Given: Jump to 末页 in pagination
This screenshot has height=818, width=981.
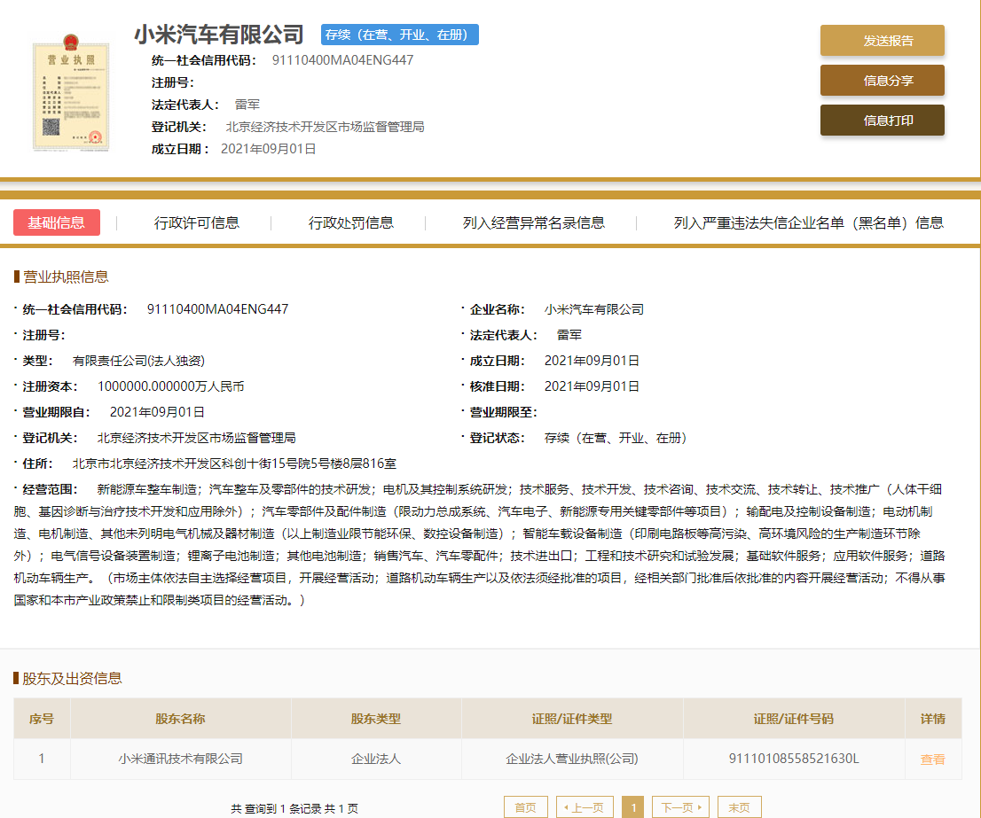Looking at the screenshot, I should pyautogui.click(x=740, y=807).
